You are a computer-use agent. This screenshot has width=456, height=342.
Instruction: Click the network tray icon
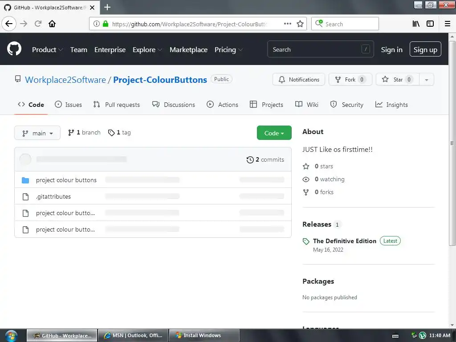[x=414, y=335]
